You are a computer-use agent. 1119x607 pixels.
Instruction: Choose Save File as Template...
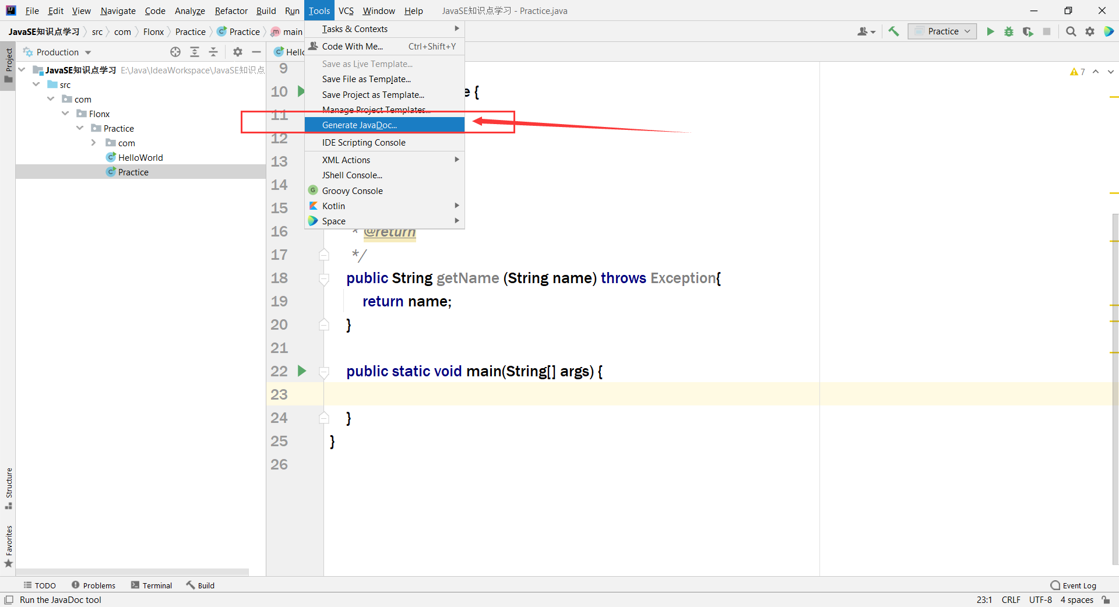(385, 79)
